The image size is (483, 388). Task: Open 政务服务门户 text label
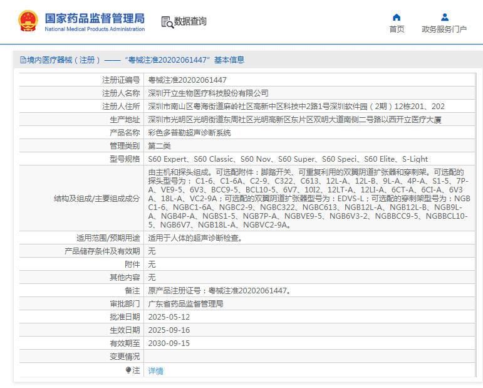[444, 29]
